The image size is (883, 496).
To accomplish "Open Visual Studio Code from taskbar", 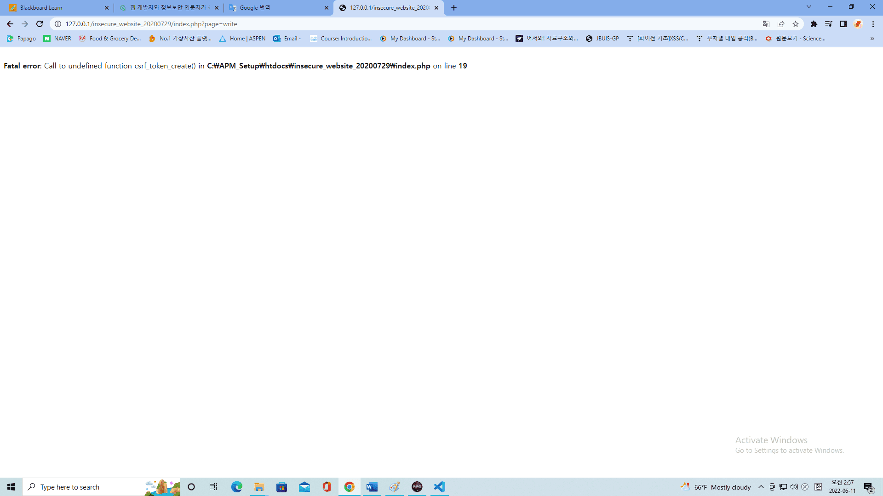I will tap(440, 487).
